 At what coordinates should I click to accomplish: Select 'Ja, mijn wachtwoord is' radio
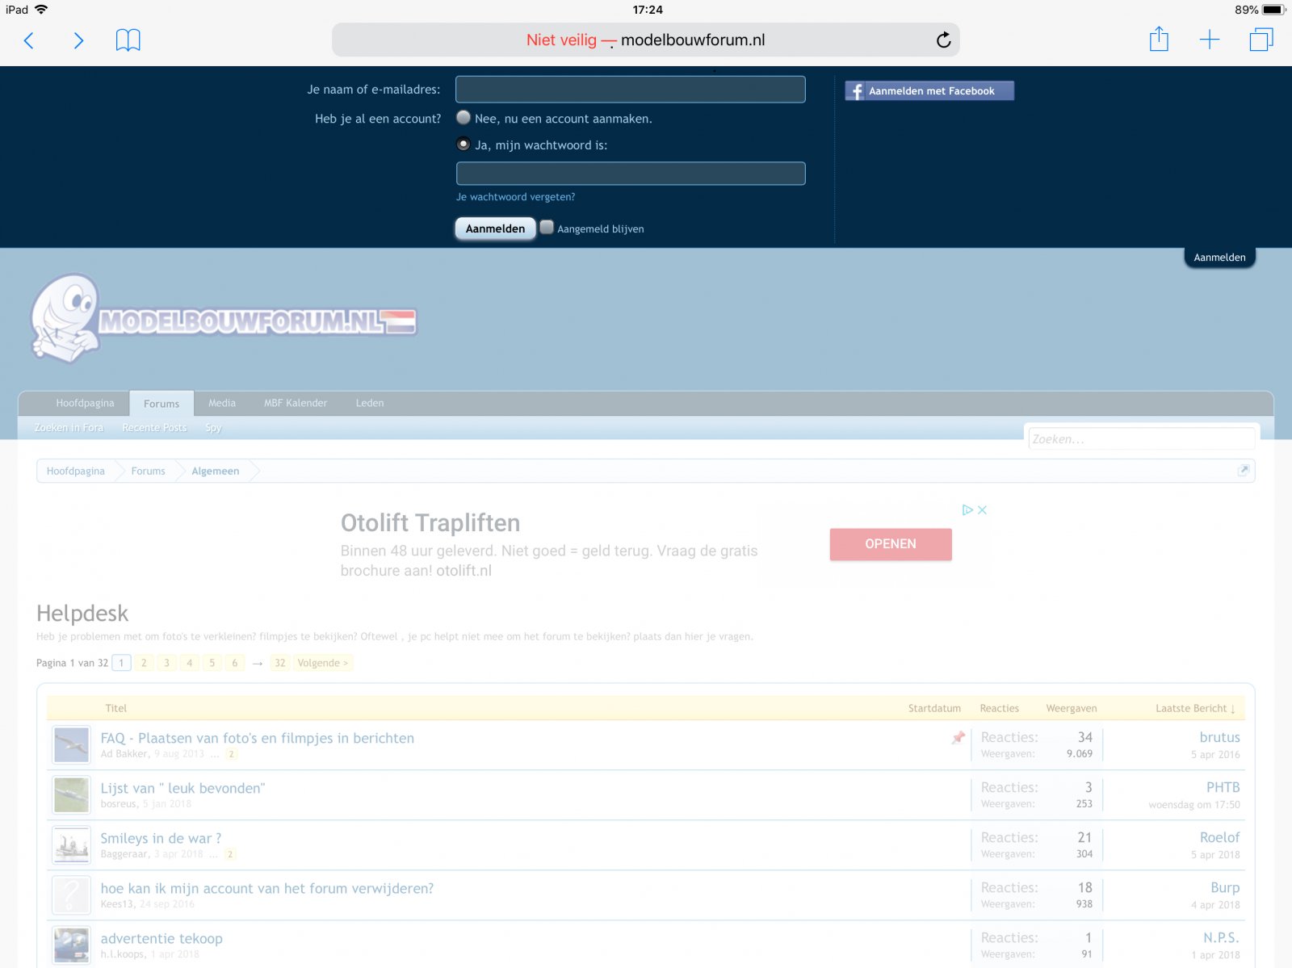pyautogui.click(x=464, y=145)
